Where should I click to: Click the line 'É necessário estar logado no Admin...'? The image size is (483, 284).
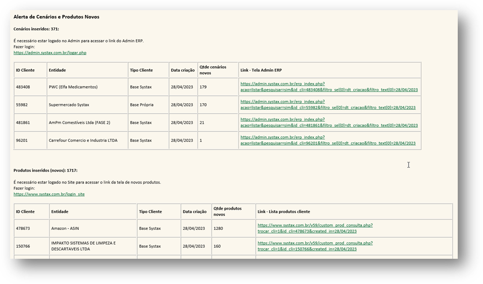[79, 41]
